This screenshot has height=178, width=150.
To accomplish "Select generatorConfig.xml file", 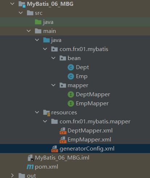I will click(x=87, y=149).
